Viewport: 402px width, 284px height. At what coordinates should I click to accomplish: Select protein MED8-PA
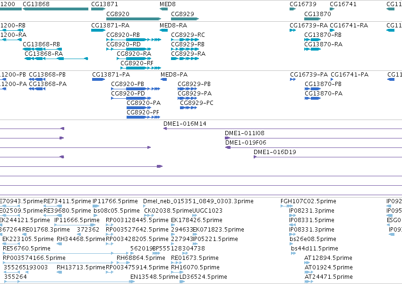coord(174,75)
